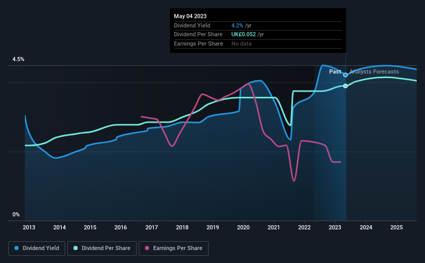Click the Past label on the chart
The height and width of the screenshot is (263, 425).
pyautogui.click(x=335, y=71)
